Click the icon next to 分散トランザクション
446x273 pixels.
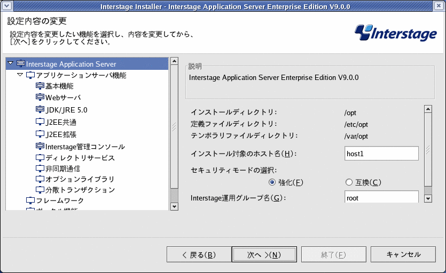(x=40, y=190)
